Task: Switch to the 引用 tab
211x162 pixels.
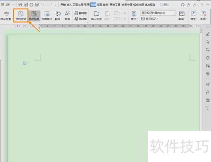Action: 87,5
